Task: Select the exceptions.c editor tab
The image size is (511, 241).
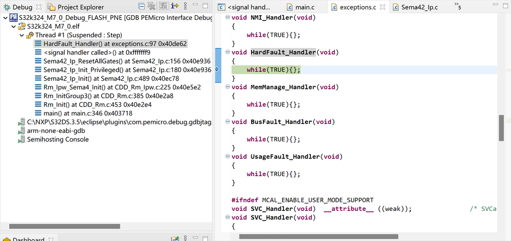Action: 358,7
